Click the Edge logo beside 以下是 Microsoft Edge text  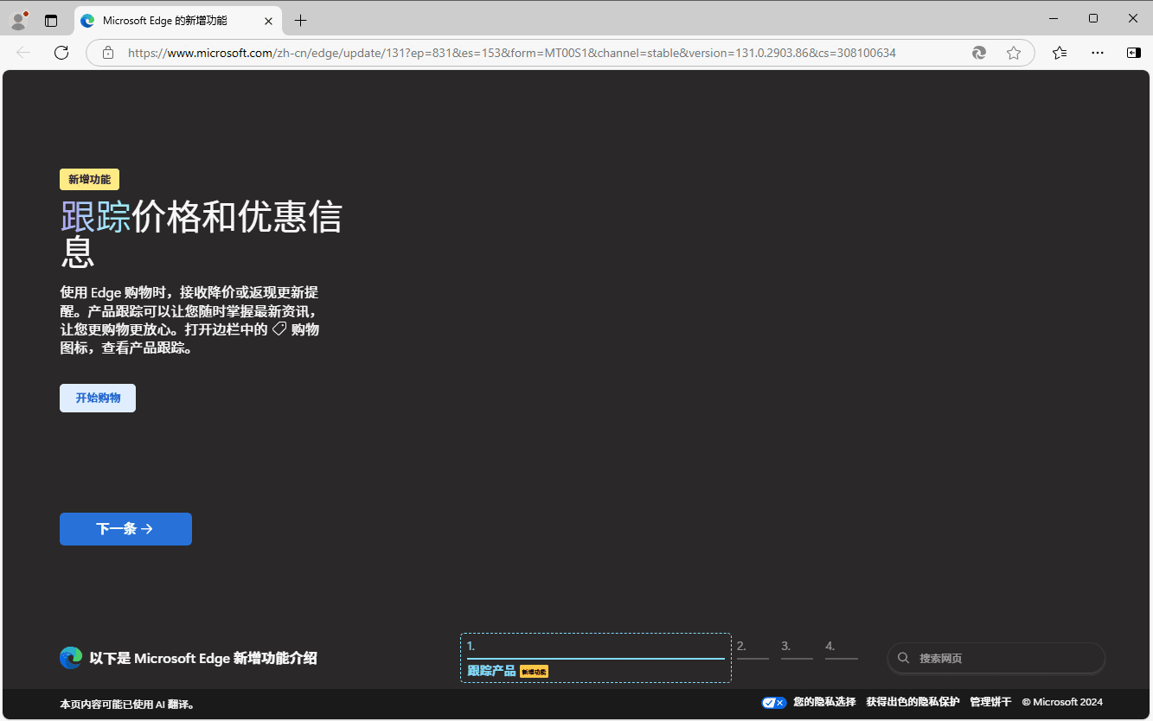click(70, 657)
